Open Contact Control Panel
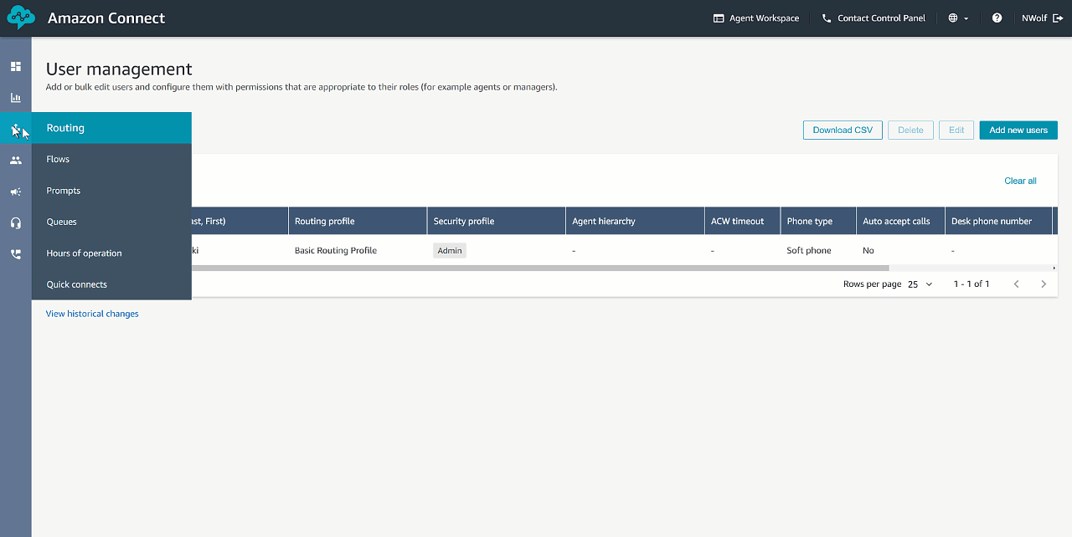The height and width of the screenshot is (537, 1072). point(874,18)
